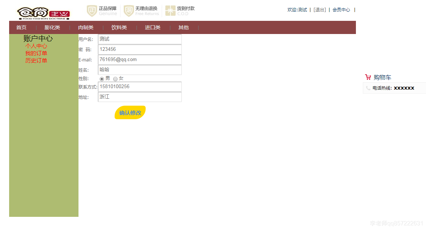Select the 男 gender radio button
The image size is (426, 230).
tap(101, 79)
